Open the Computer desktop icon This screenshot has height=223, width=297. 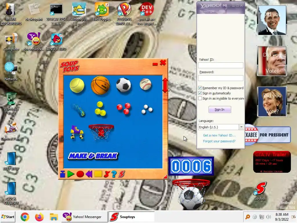point(11,42)
